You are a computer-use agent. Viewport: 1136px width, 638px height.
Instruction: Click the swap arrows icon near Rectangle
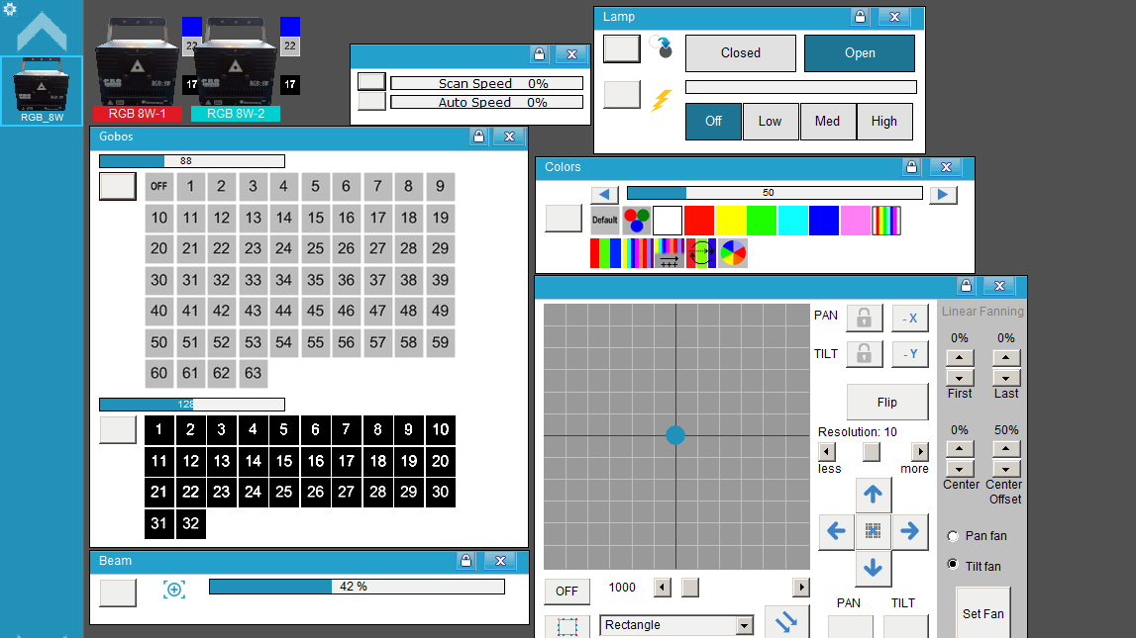[786, 621]
